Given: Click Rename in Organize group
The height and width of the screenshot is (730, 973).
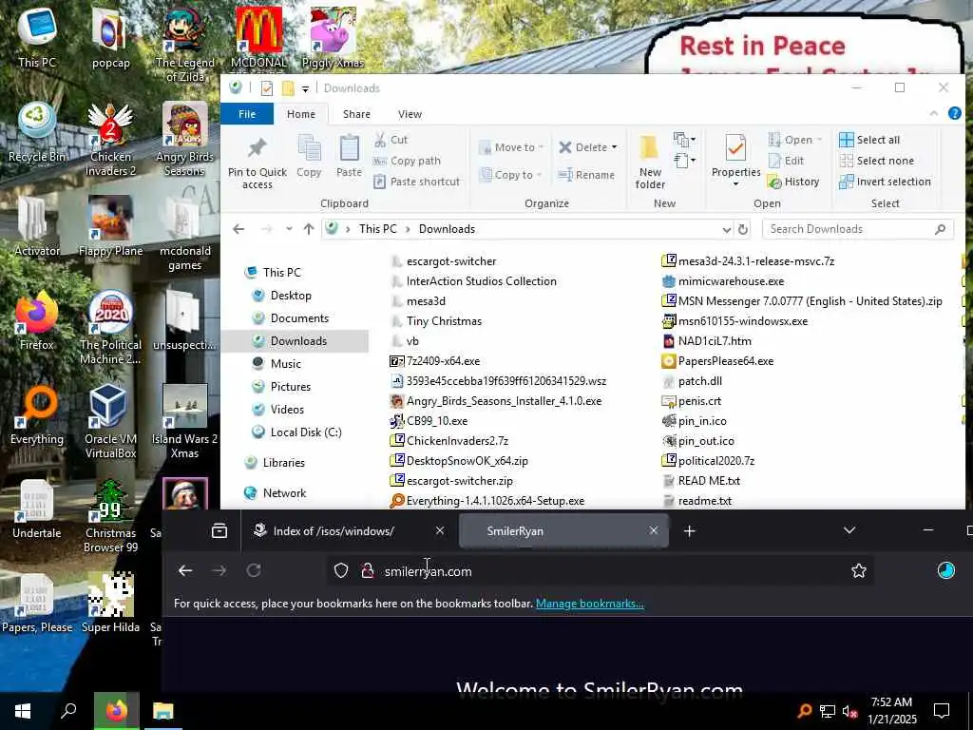Looking at the screenshot, I should 586,175.
